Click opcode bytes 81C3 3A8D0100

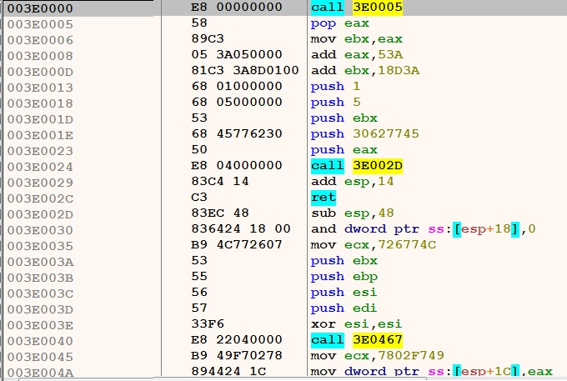(x=245, y=70)
